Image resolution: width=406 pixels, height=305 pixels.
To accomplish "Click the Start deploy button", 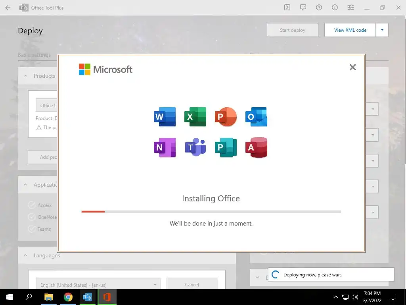I will 293,30.
